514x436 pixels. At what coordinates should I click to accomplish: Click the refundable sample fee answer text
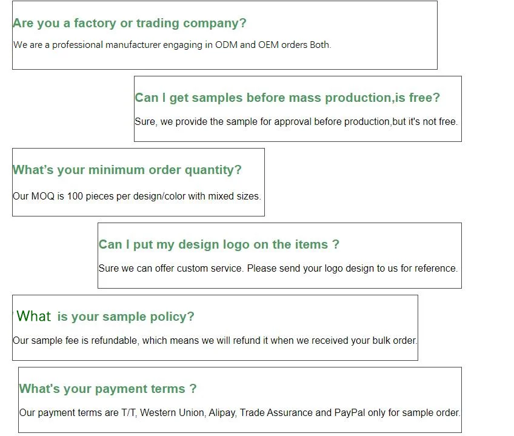[x=215, y=340]
